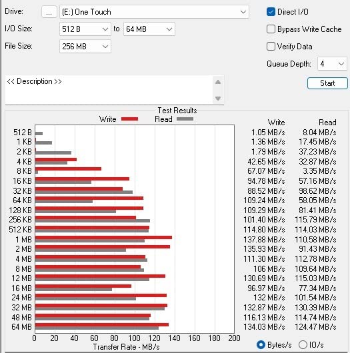Click the 3.35 MB/s read value
Viewport: 350px width, 353px height.
pyautogui.click(x=319, y=171)
